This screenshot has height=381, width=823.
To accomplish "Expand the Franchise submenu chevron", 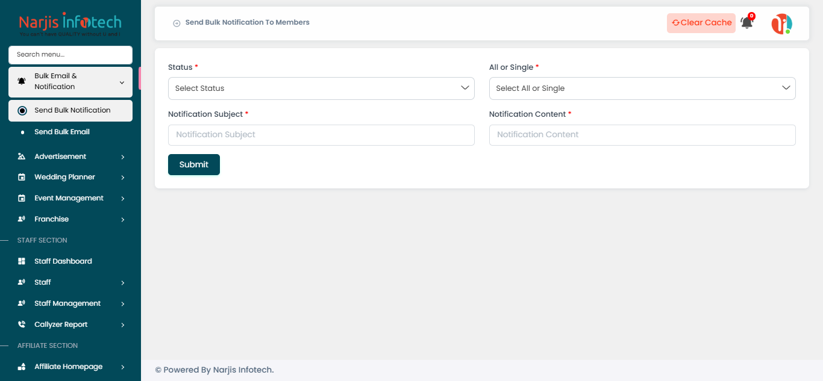I will [122, 220].
